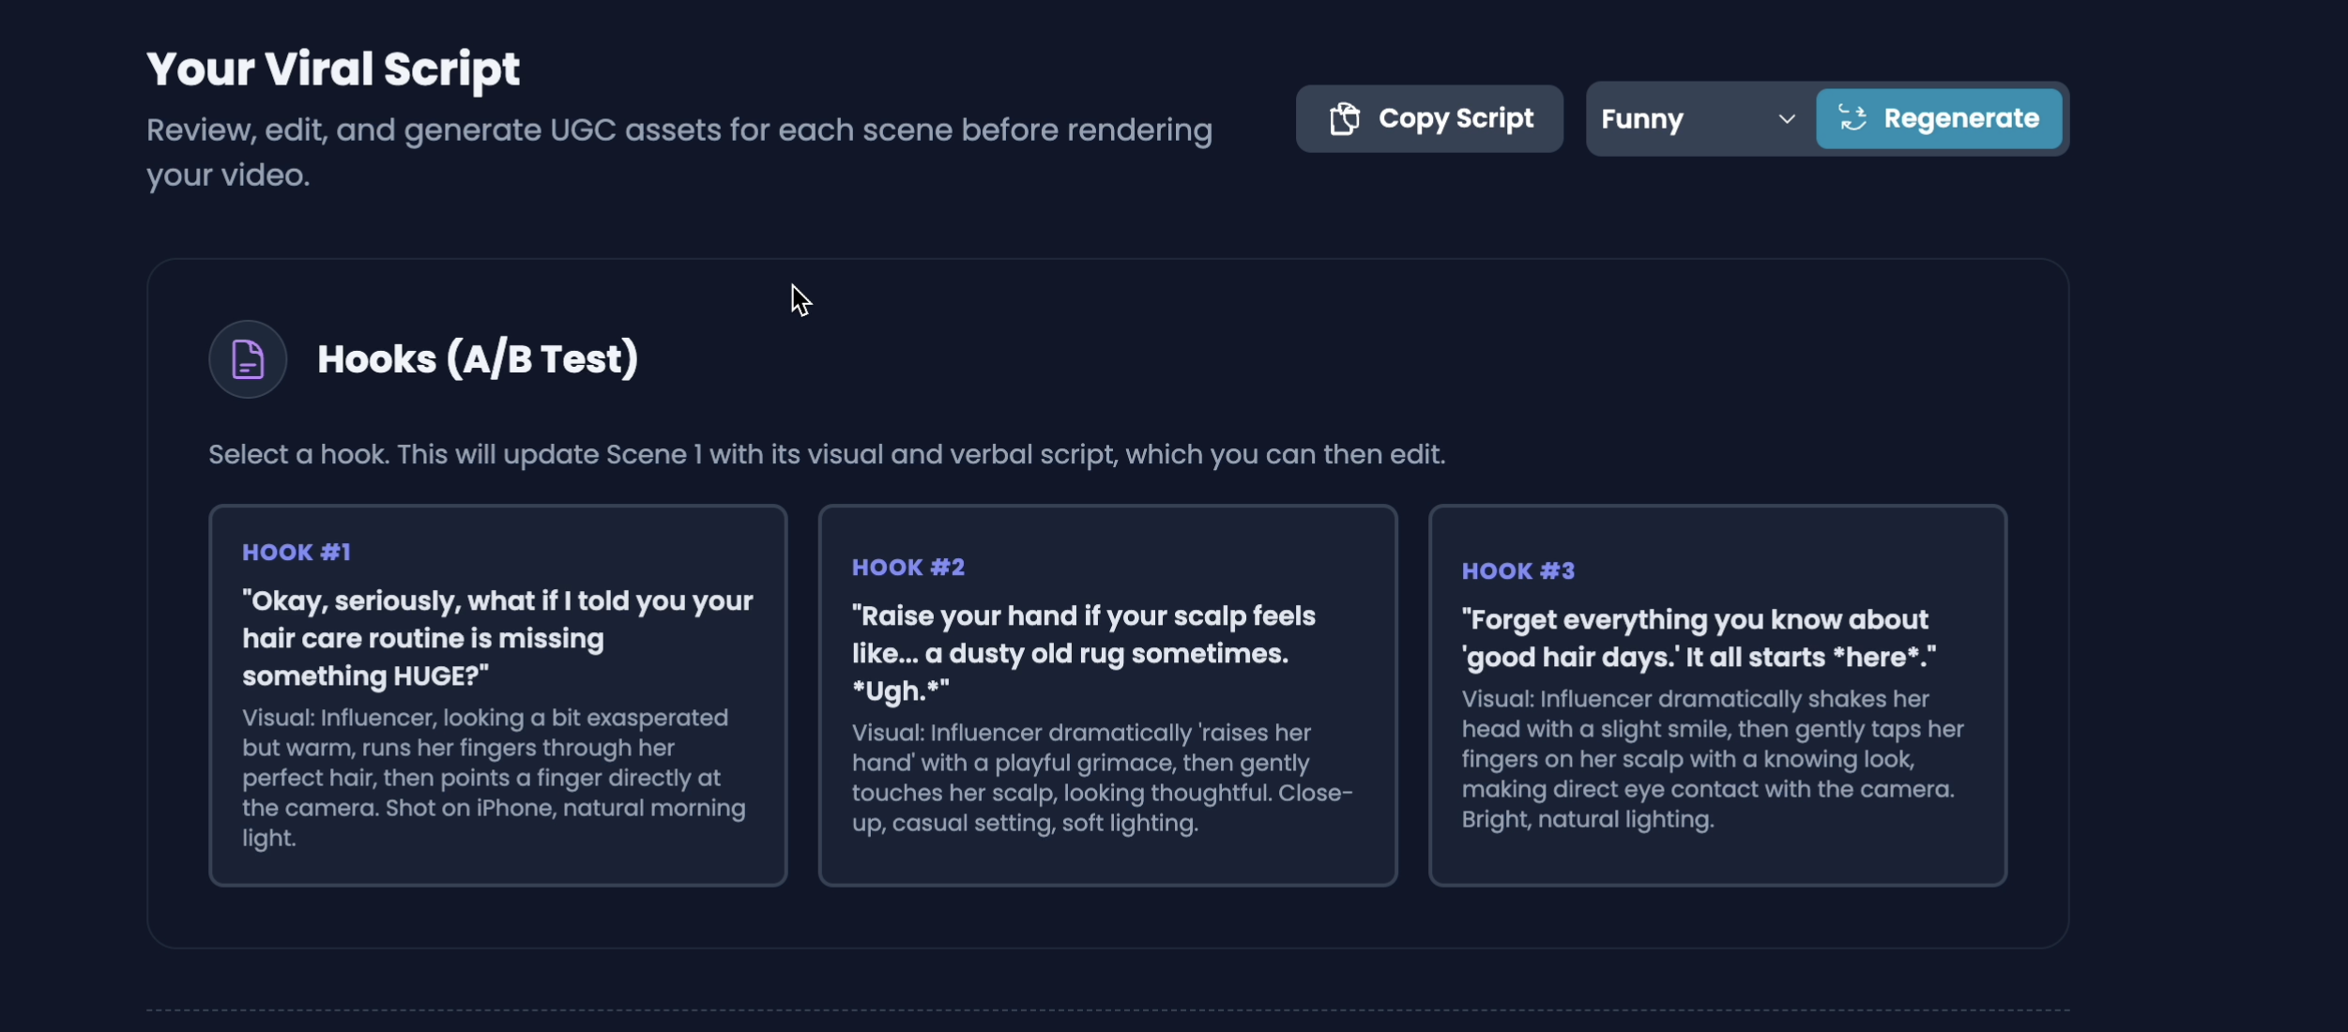Click the clipboard icon on Copy Script
2348x1032 pixels.
pyautogui.click(x=1344, y=119)
